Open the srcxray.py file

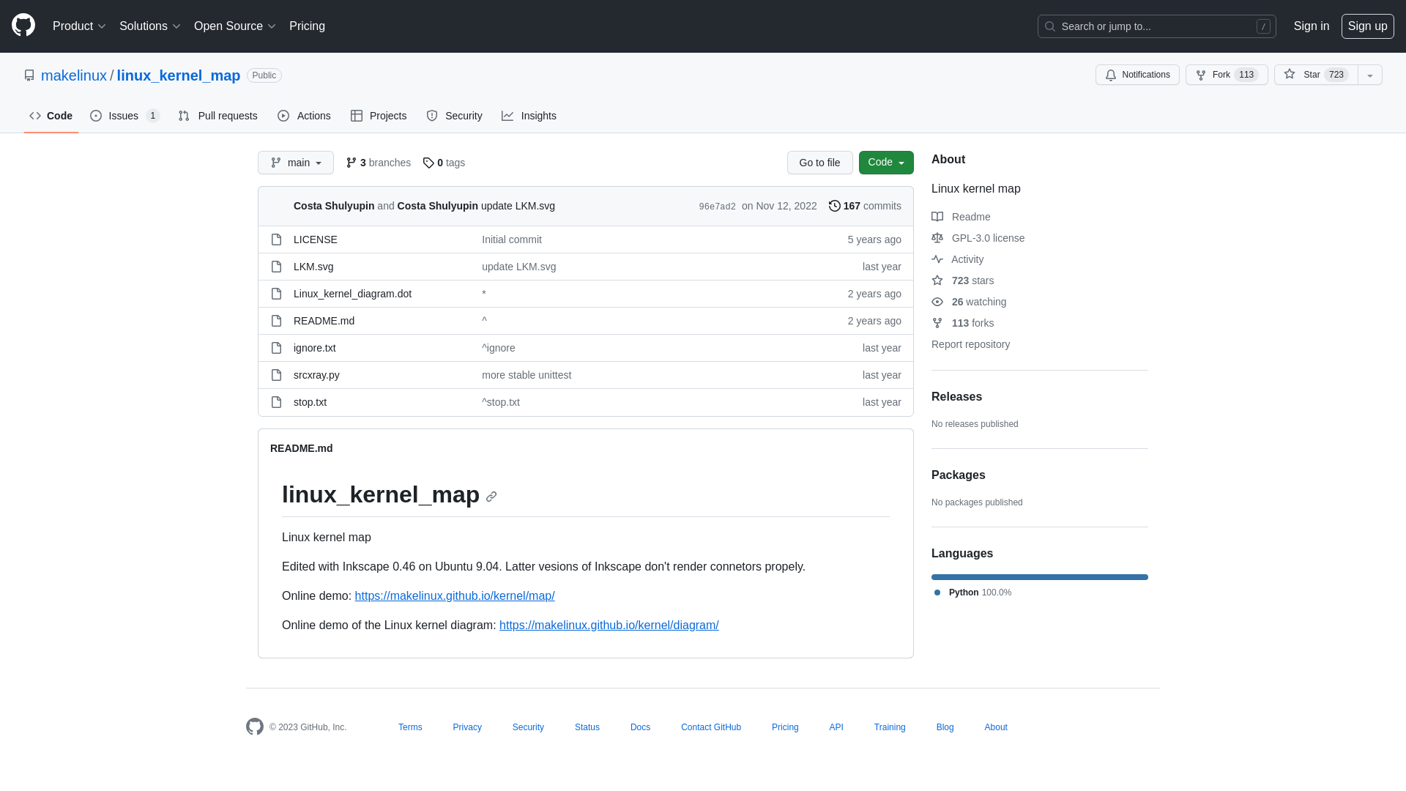click(x=316, y=375)
